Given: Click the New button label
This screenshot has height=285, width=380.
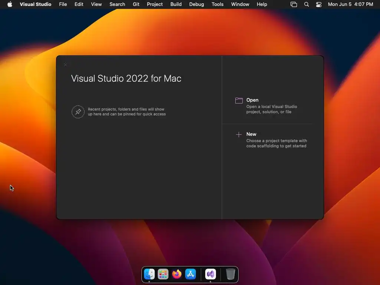Looking at the screenshot, I should click(251, 134).
